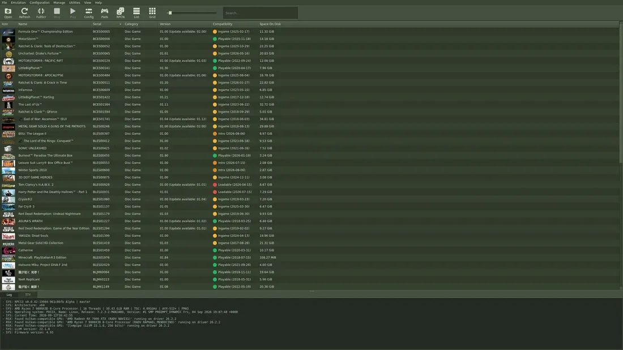
Task: Click the Minecraft PlayStation 3 Edition icon
Action: pyautogui.click(x=8, y=257)
